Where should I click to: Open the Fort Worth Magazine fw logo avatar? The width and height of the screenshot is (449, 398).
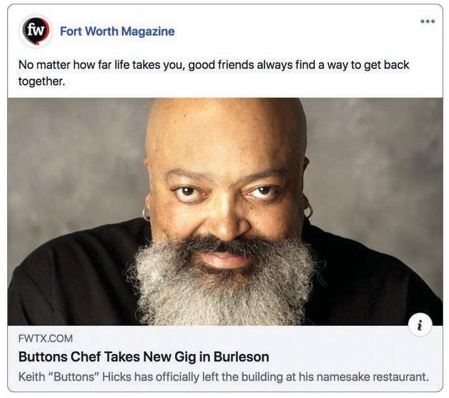coord(36,31)
